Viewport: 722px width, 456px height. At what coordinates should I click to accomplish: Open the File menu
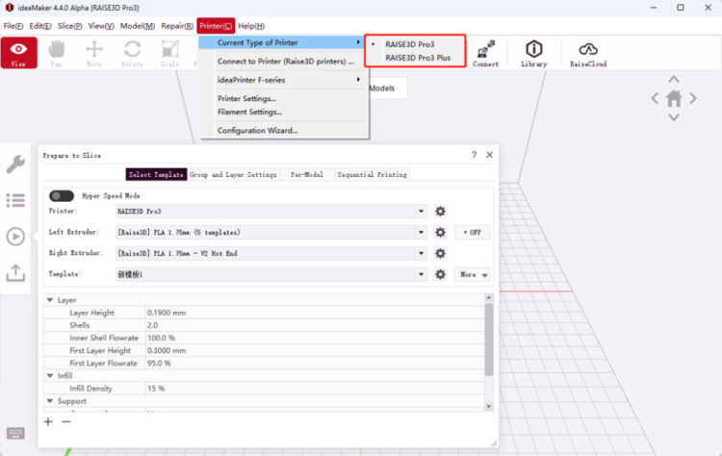click(x=13, y=26)
